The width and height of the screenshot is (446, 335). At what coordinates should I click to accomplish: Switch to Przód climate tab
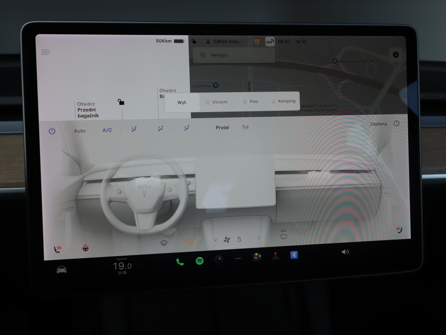pyautogui.click(x=222, y=128)
